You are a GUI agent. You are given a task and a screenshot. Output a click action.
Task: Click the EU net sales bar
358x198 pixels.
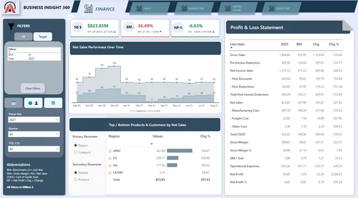[172, 158]
